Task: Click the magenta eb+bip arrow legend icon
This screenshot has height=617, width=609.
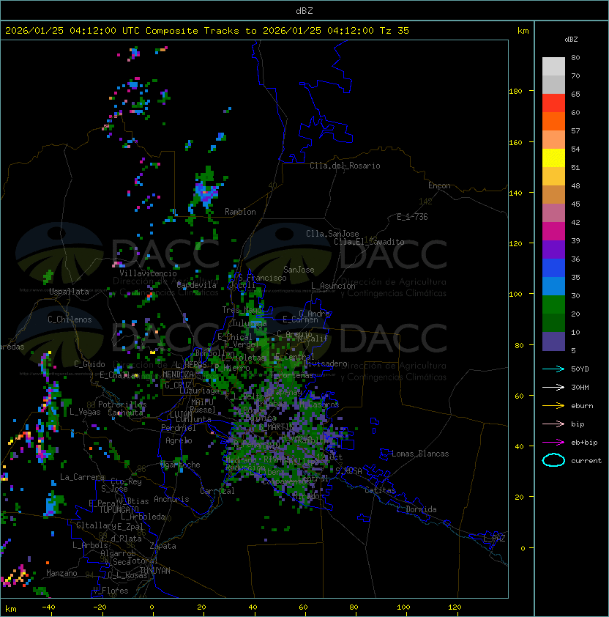Action: pyautogui.click(x=553, y=443)
